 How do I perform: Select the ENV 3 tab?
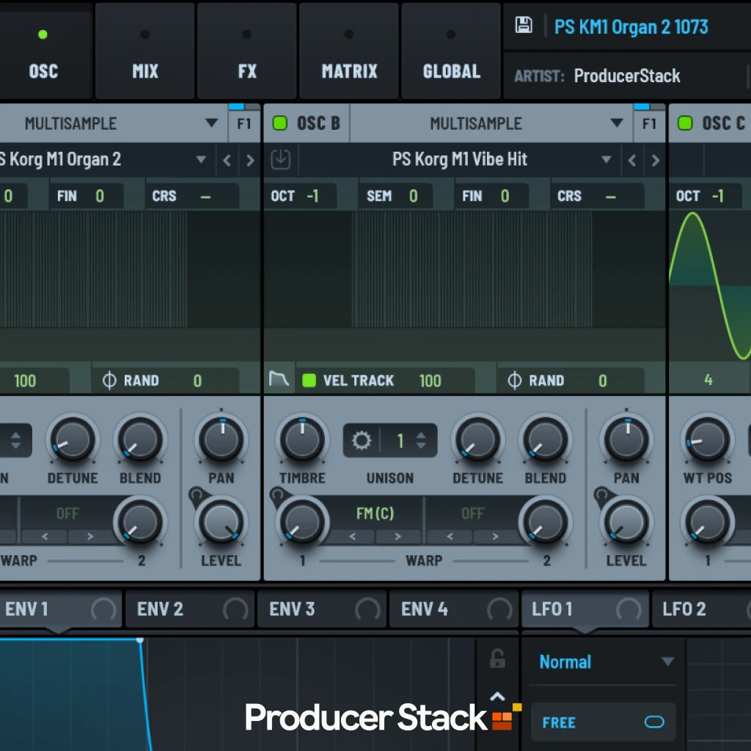point(321,609)
